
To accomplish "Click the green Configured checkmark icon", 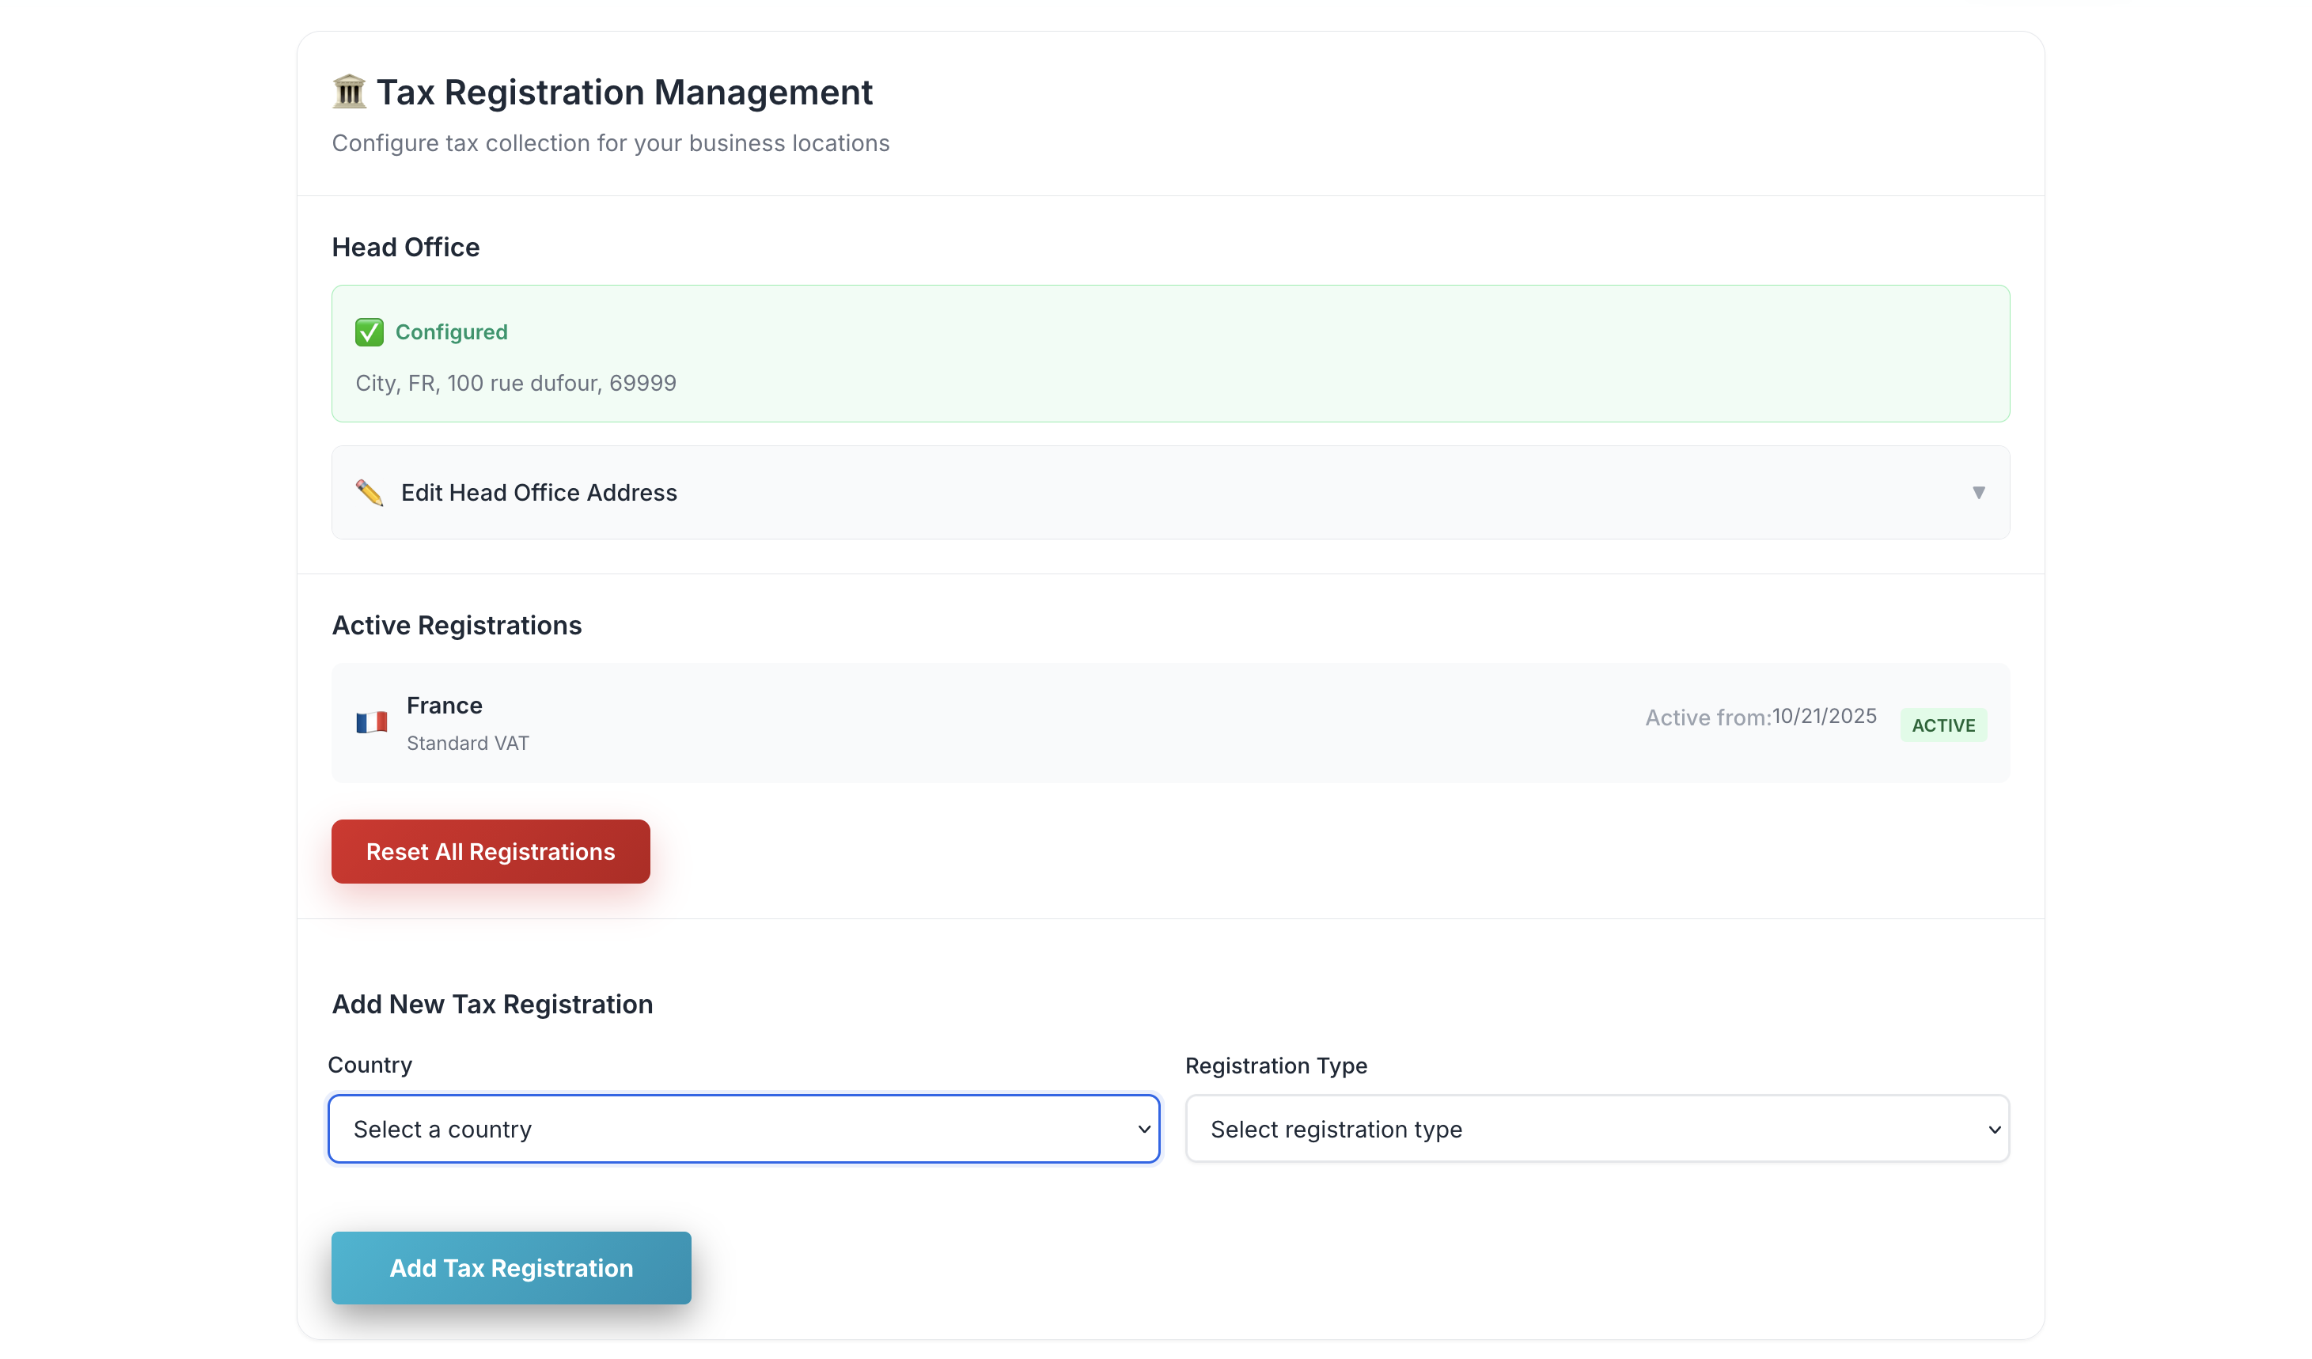I will (x=369, y=332).
